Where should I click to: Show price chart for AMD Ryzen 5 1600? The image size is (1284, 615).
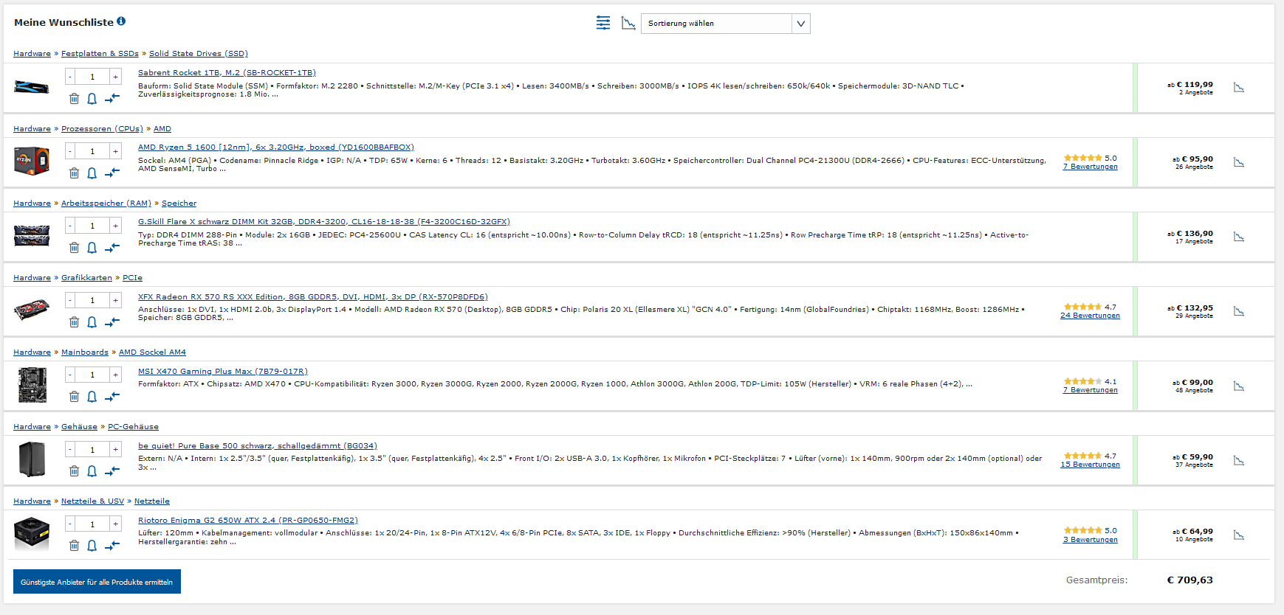click(1239, 162)
